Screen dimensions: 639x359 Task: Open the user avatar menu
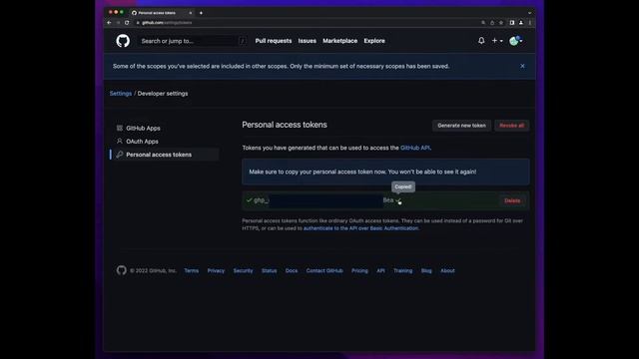515,41
